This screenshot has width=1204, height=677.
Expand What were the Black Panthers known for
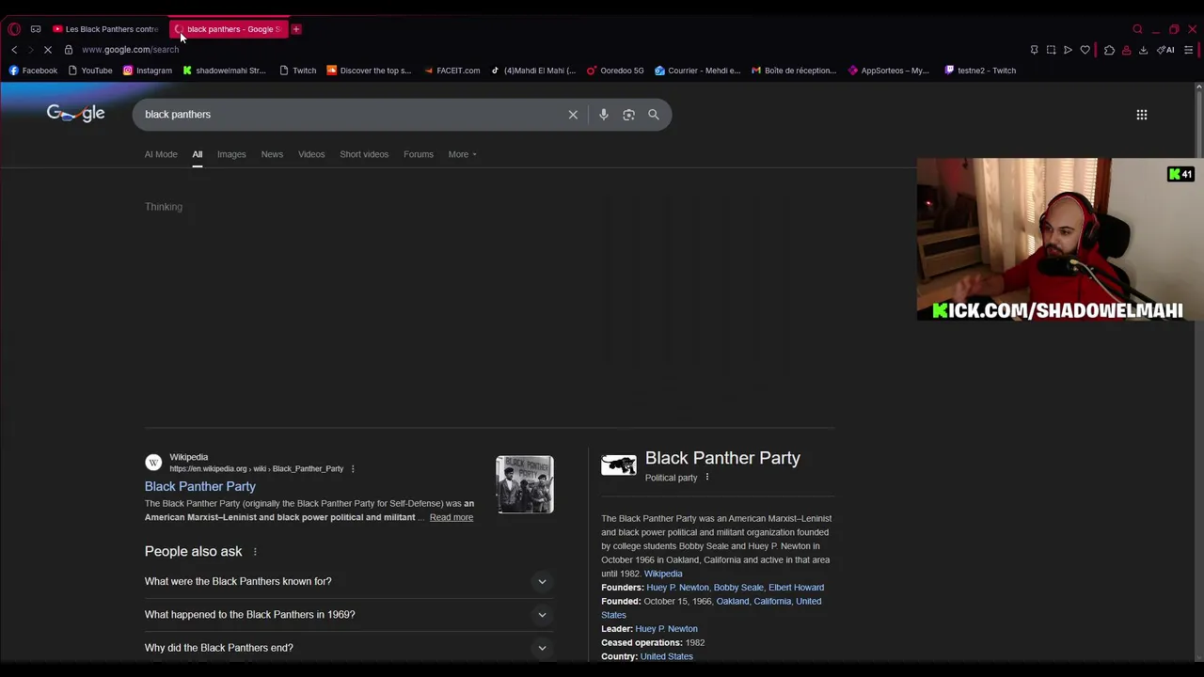[349, 581]
